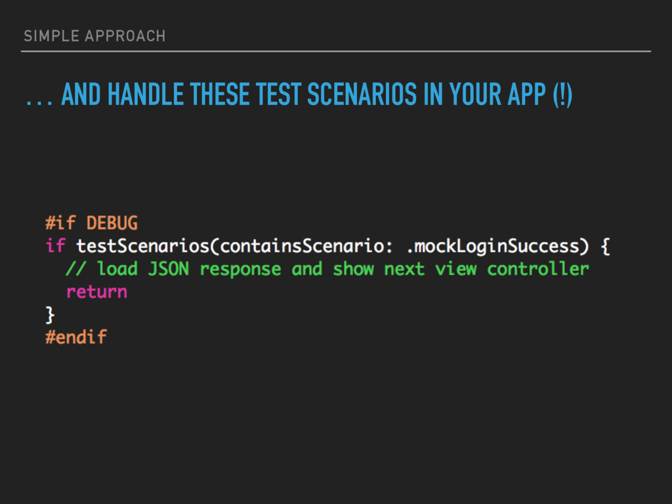Click the slide title about test scenarios
The height and width of the screenshot is (504, 672).
tap(299, 94)
